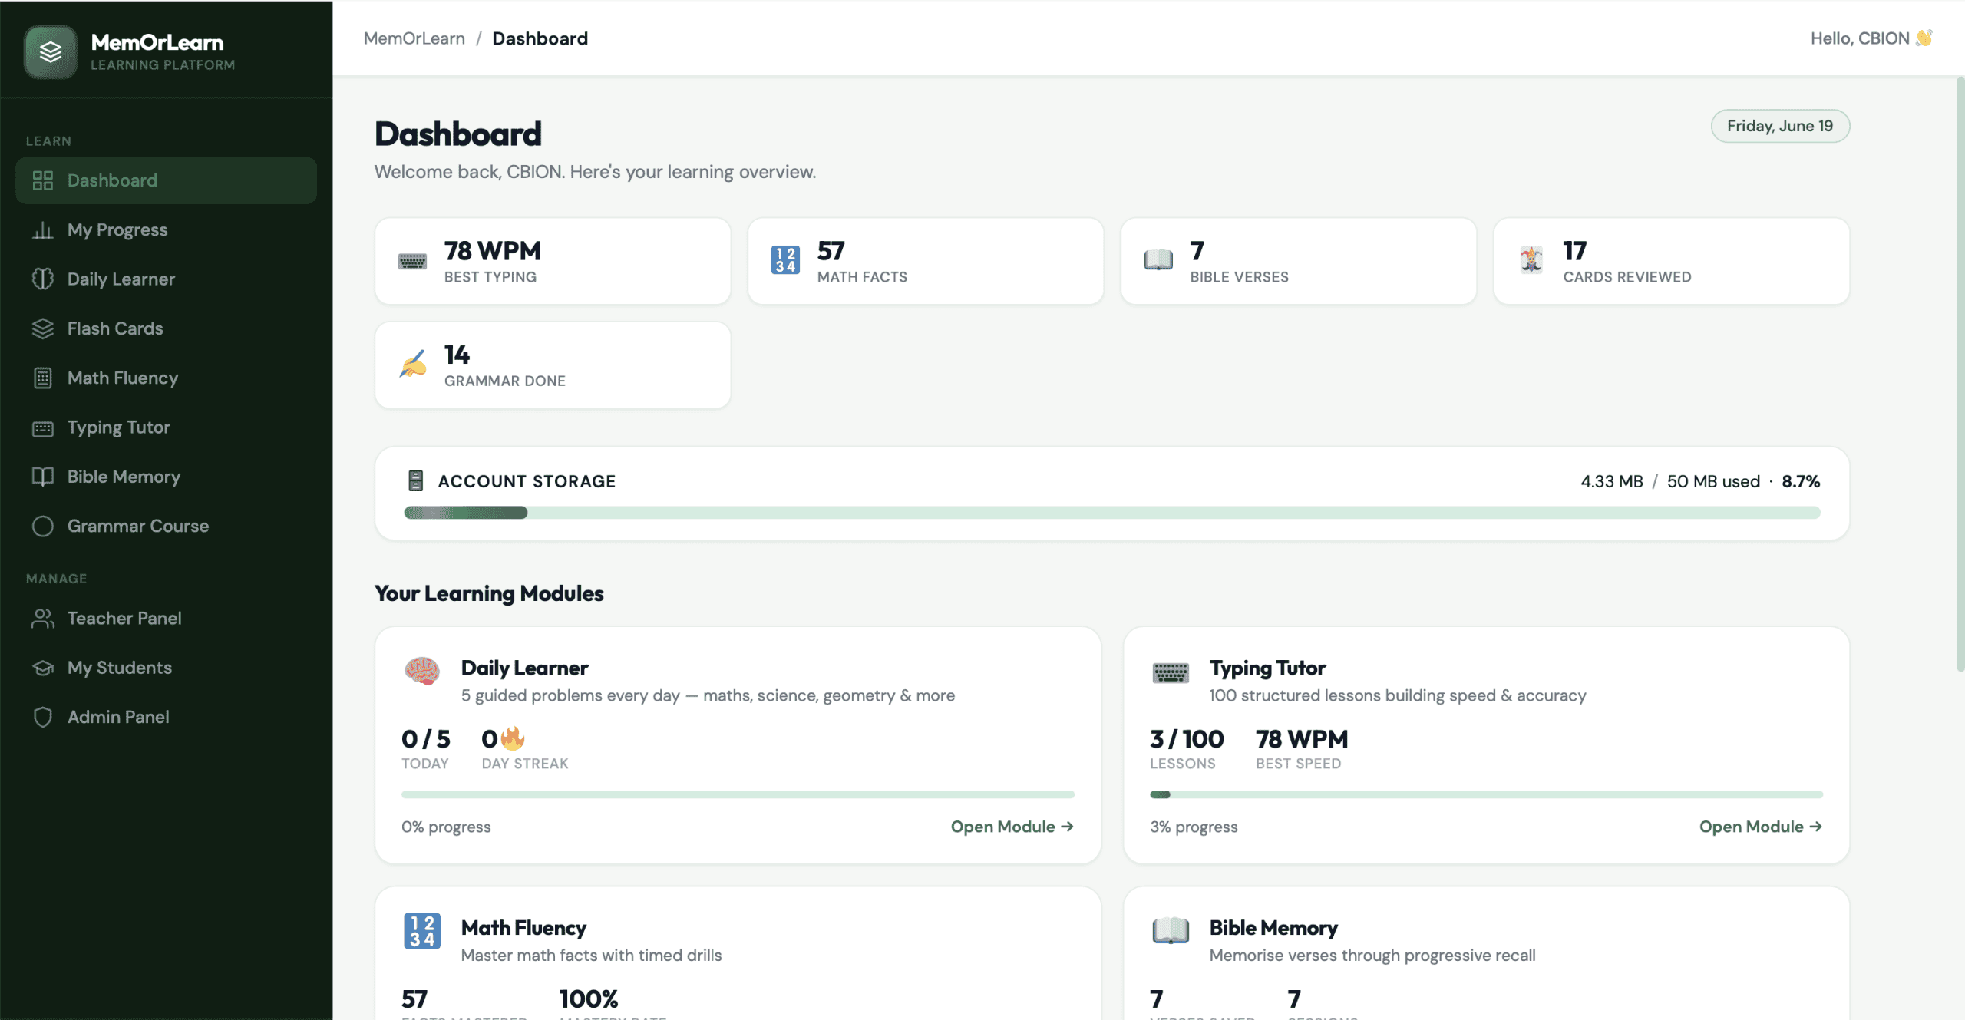Click Open Module link for Daily Learner
Image resolution: width=1965 pixels, height=1020 pixels.
1012,827
